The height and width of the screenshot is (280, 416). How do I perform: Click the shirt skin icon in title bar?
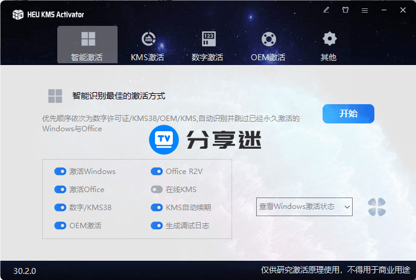pos(345,10)
